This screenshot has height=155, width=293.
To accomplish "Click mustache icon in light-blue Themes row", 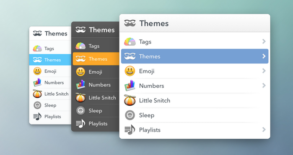I will coord(37,60).
